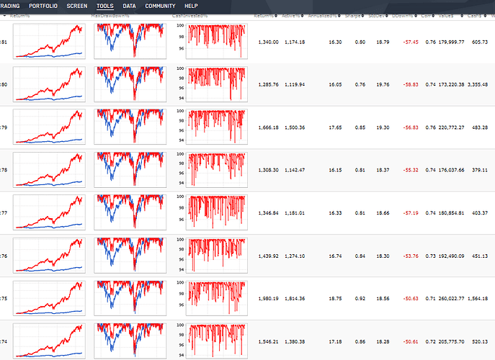Open the return chart in row :80
The width and height of the screenshot is (495, 360).
coord(49,84)
